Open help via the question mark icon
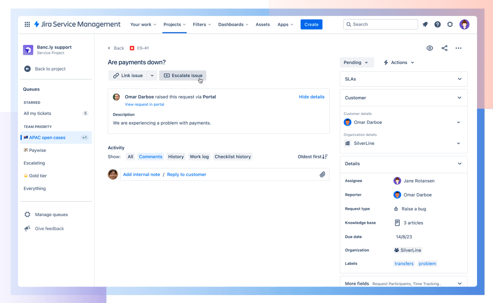Viewport: 493px width, 303px height. coord(437,24)
